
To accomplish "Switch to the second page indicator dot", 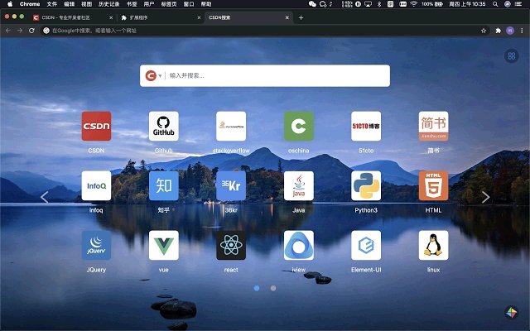I will [273, 288].
